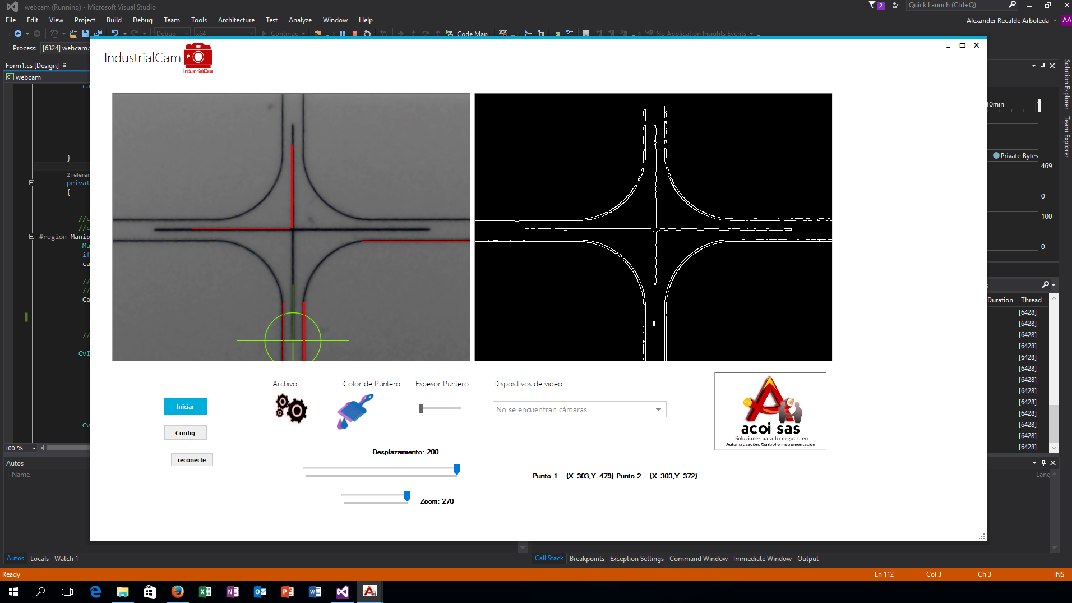Viewport: 1072px width, 603px height.
Task: Click the Restart debugging icon
Action: [367, 34]
